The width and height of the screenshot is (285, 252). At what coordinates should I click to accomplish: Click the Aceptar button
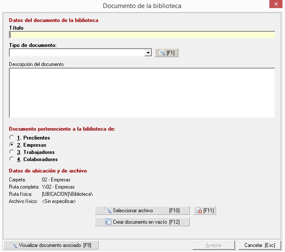point(214,245)
